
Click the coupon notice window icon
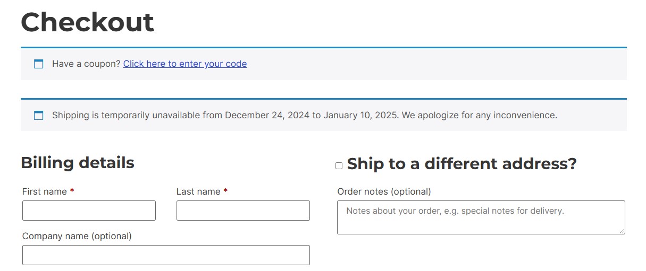click(x=38, y=64)
